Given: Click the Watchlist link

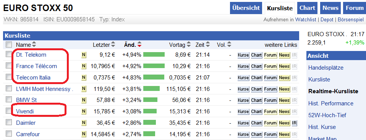Looking at the screenshot, I should pyautogui.click(x=306, y=19).
